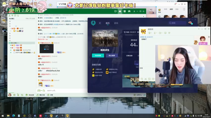The image size is (211, 118).
Task: Open the gamepad emoji dropdown beside chat input
Action: [x=39, y=90]
